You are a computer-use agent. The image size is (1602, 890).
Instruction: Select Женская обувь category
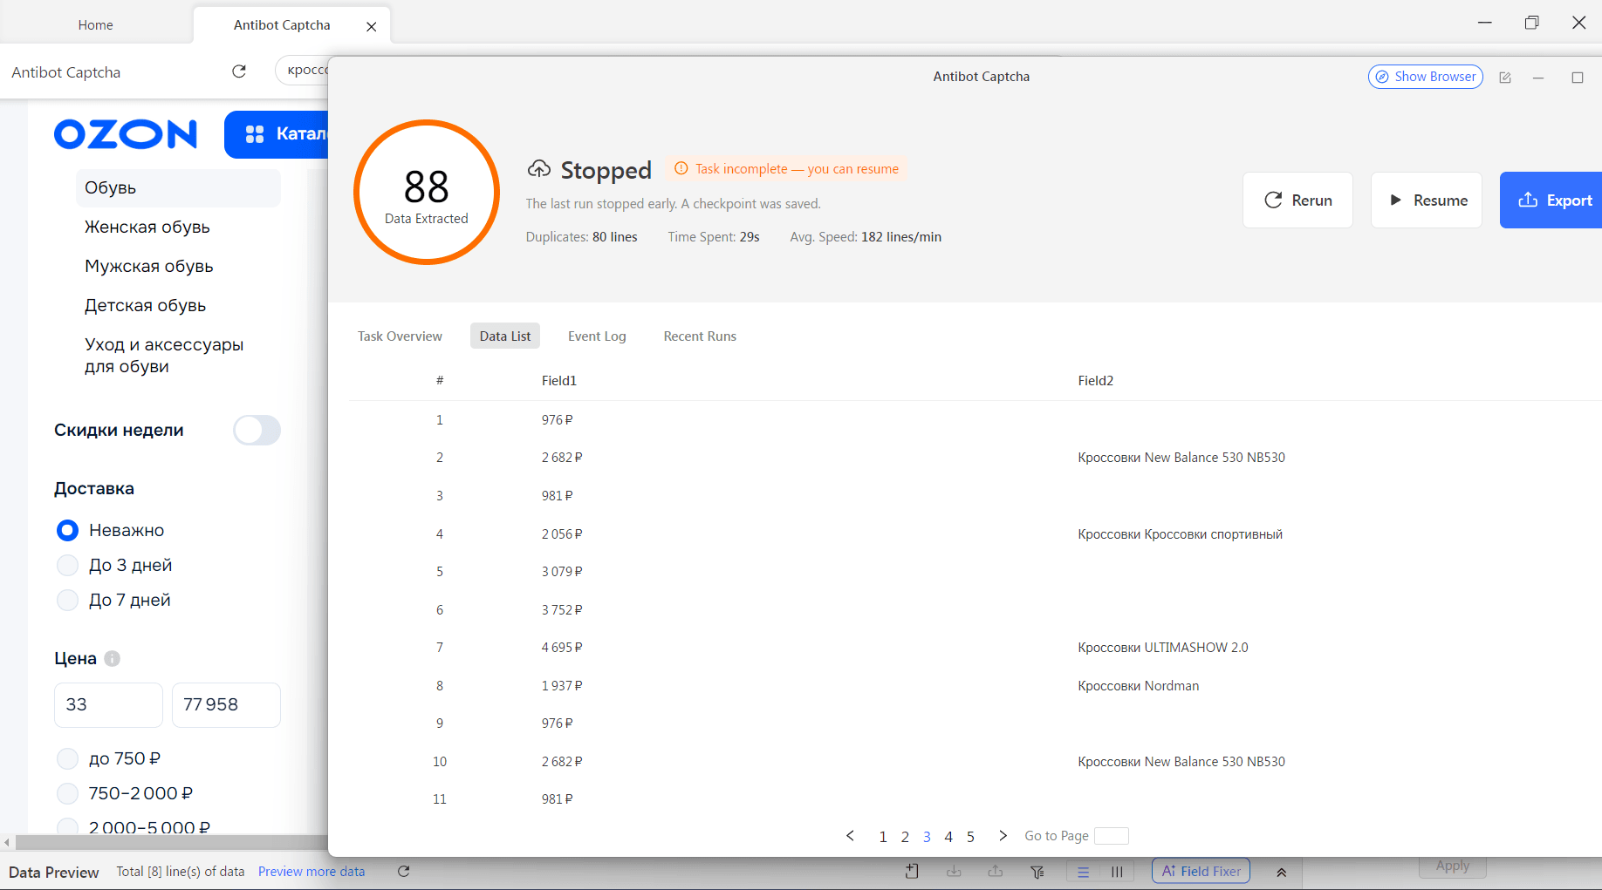click(x=147, y=227)
